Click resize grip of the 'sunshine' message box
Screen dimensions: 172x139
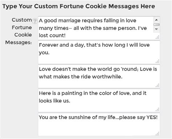(157, 134)
